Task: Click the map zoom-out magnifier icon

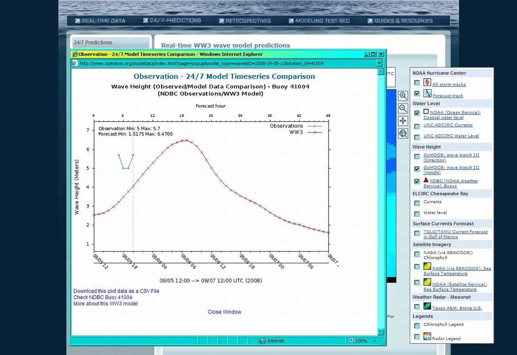Action: [x=403, y=108]
